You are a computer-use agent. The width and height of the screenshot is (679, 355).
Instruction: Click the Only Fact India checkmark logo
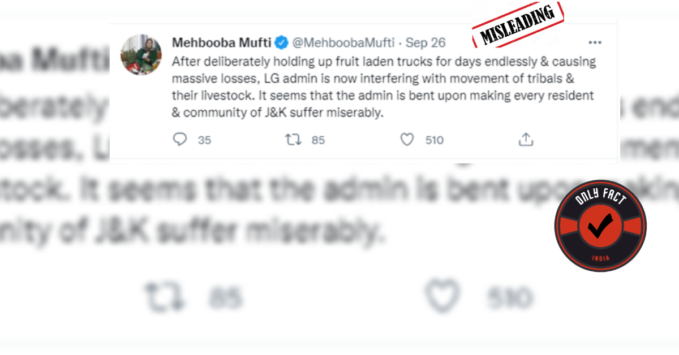click(600, 227)
